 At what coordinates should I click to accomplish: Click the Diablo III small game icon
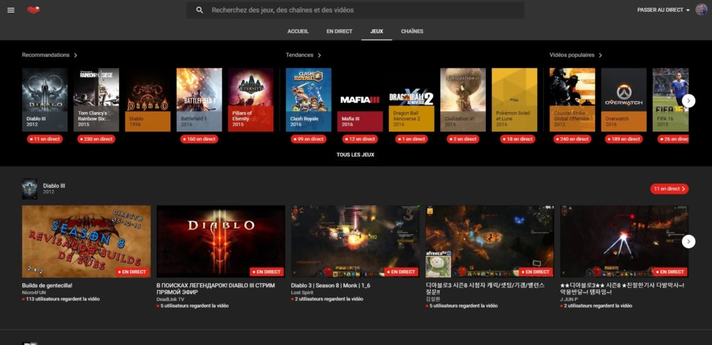29,188
